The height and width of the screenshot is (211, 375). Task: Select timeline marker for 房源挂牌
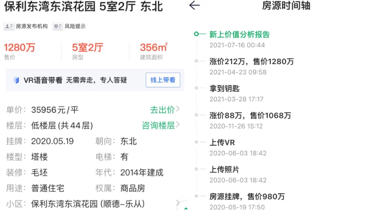tap(196, 196)
